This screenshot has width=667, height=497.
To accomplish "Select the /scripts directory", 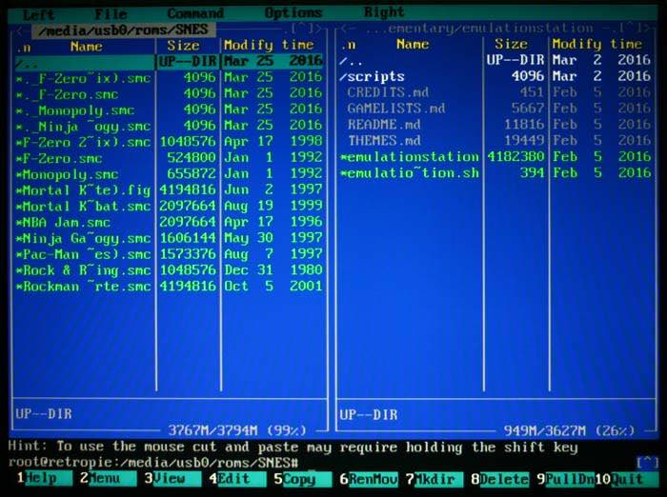I will pyautogui.click(x=495, y=76).
